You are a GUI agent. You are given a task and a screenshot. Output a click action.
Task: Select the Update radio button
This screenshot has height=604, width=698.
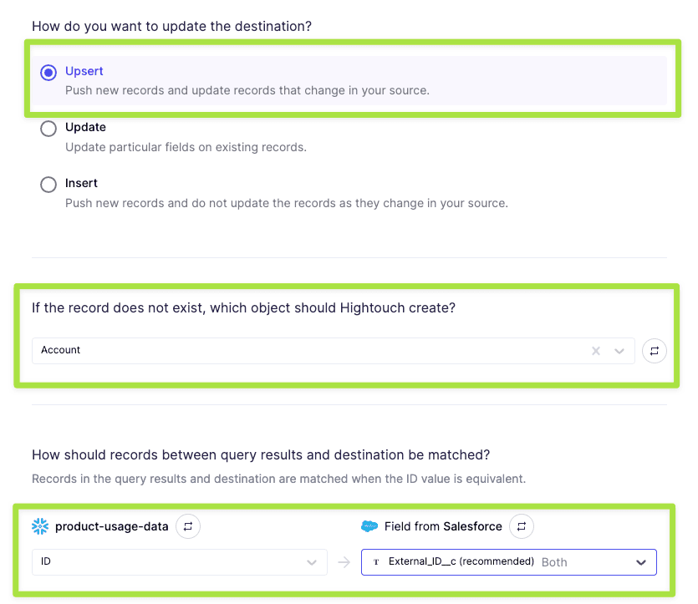pos(48,129)
